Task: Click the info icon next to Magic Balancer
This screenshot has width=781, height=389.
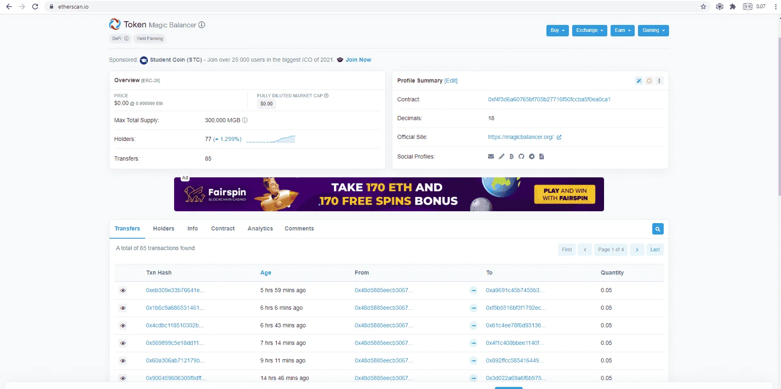Action: [202, 25]
